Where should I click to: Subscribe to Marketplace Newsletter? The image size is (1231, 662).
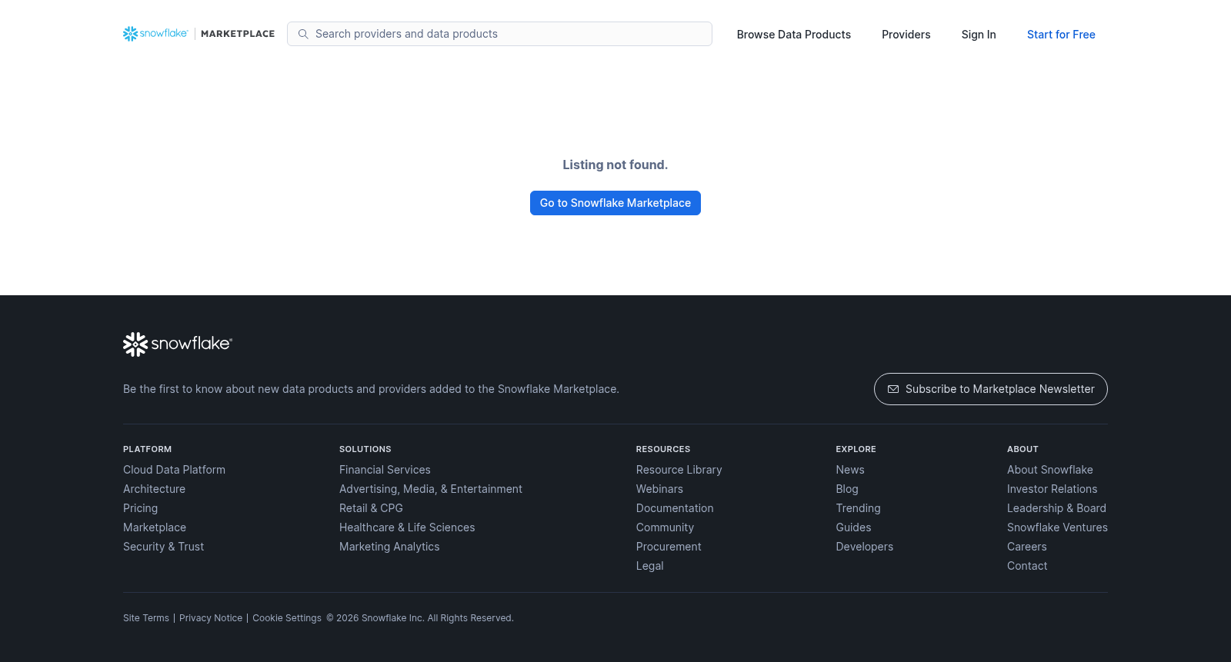[x=991, y=389]
